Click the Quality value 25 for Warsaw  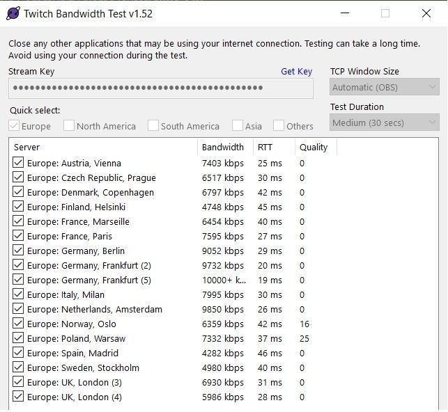click(x=304, y=339)
